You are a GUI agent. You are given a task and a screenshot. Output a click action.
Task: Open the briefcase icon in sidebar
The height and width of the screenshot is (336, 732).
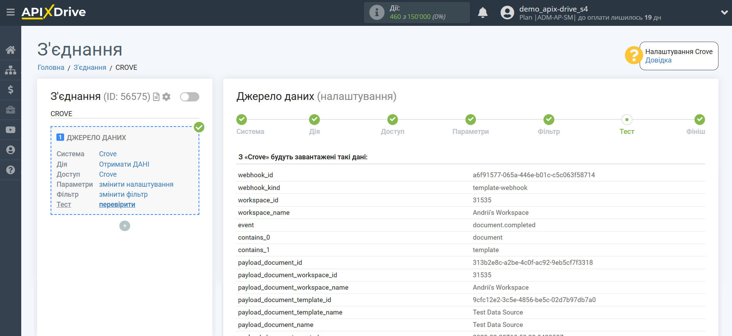10,110
